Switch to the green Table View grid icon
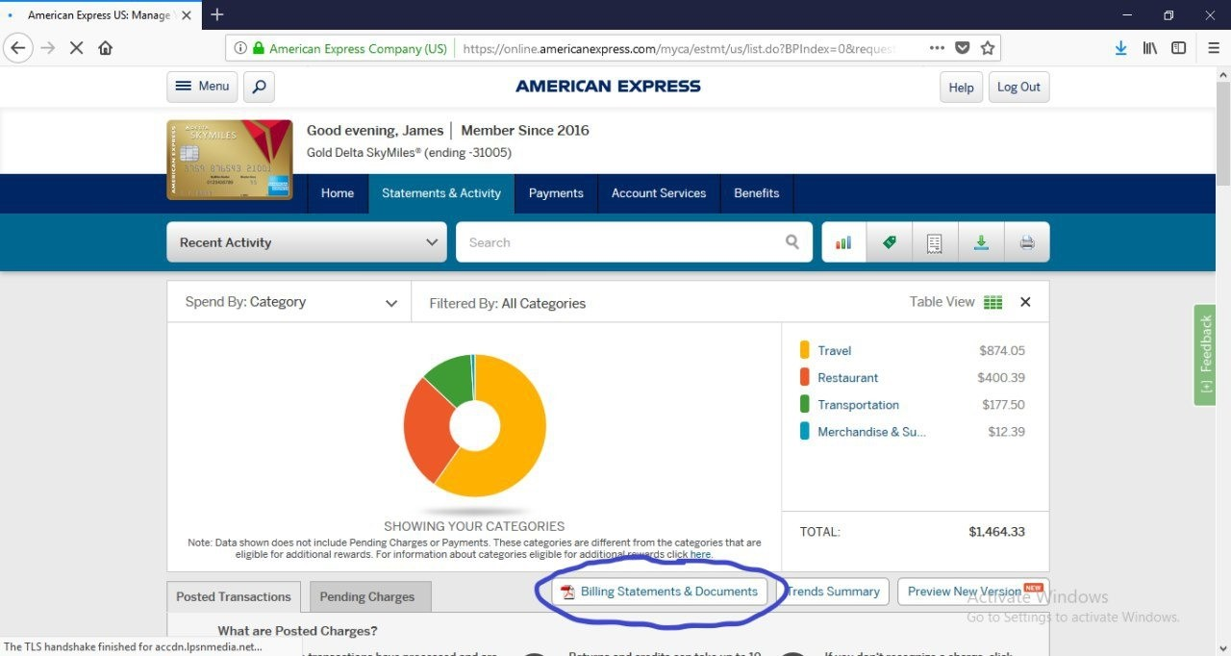The height and width of the screenshot is (656, 1231). (993, 302)
